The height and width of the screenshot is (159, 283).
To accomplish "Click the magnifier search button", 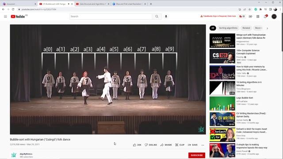I will (x=157, y=16).
